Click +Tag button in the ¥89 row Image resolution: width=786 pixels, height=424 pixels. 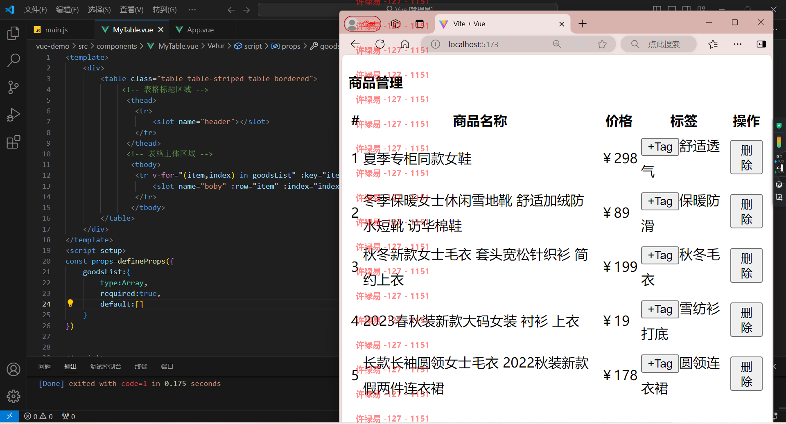[660, 201]
